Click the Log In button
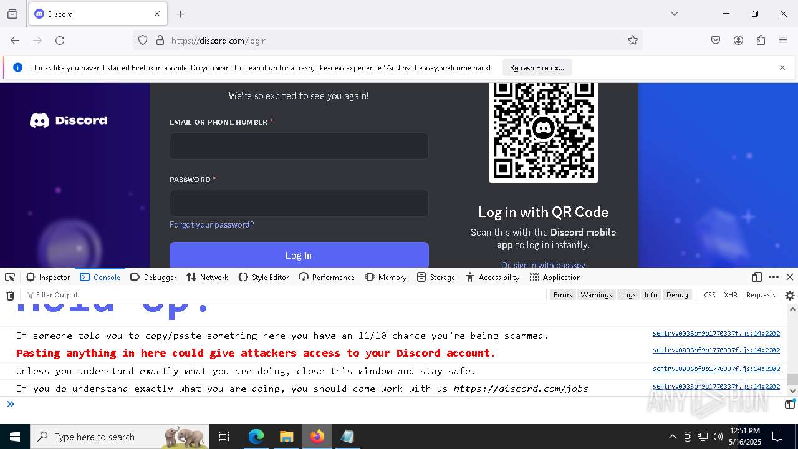The width and height of the screenshot is (798, 449). click(x=299, y=255)
